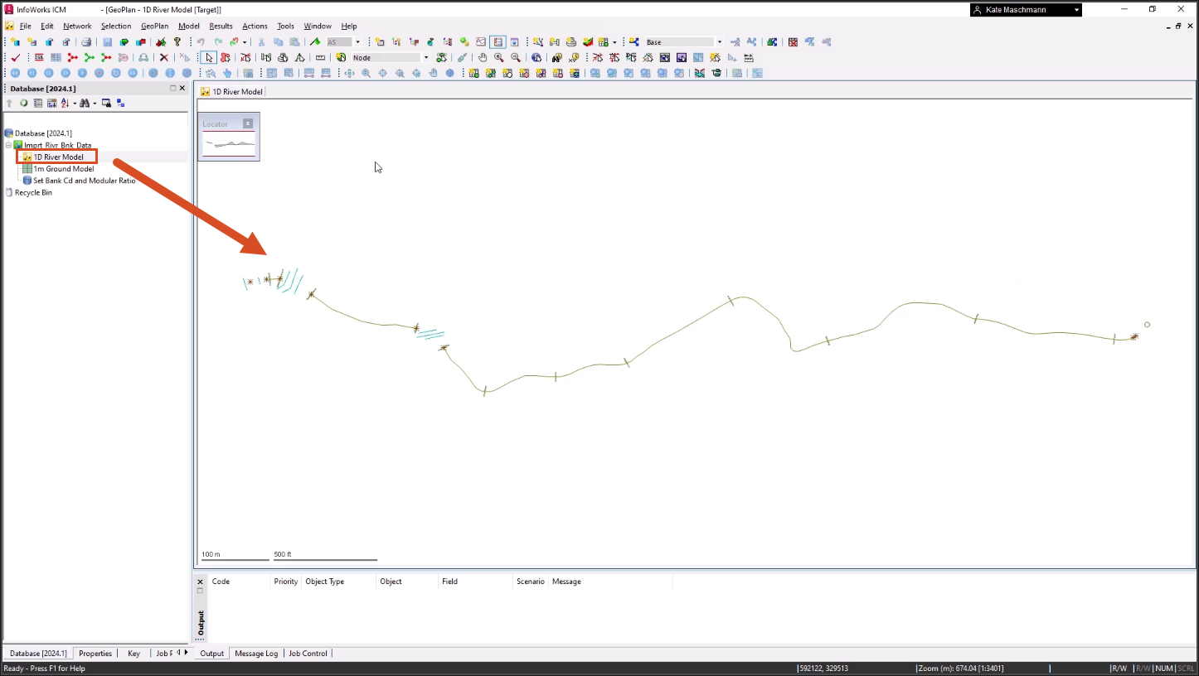Open the Model menu

[189, 26]
